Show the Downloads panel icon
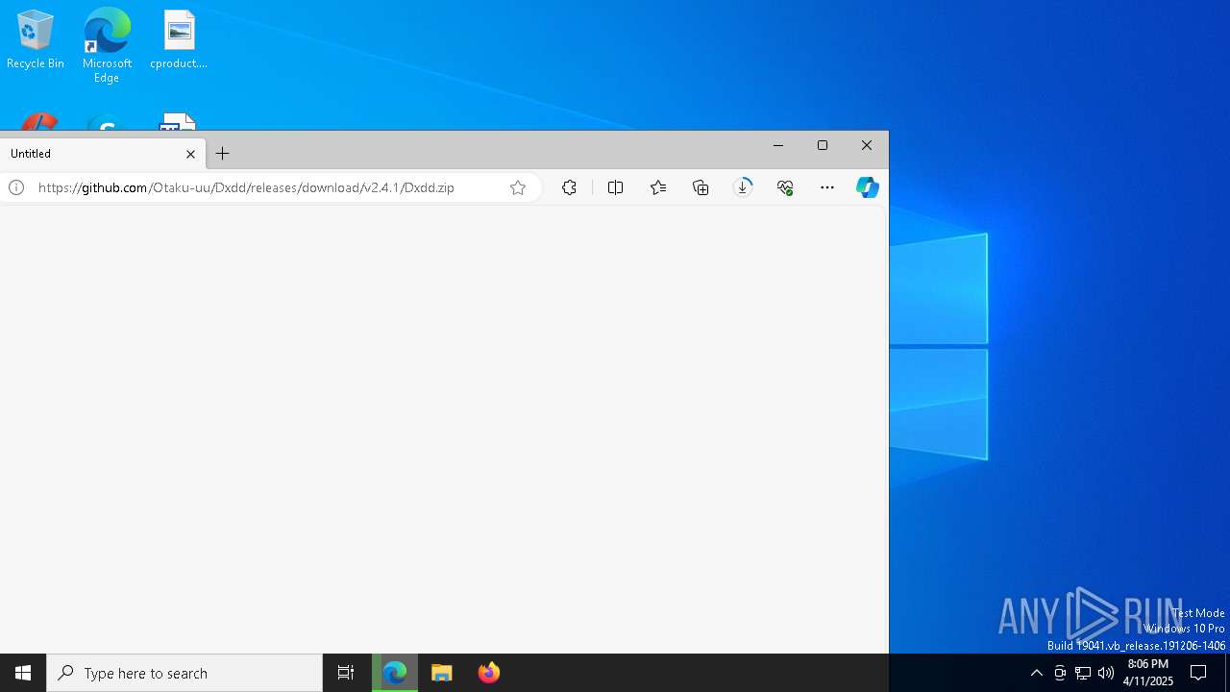 coord(743,187)
